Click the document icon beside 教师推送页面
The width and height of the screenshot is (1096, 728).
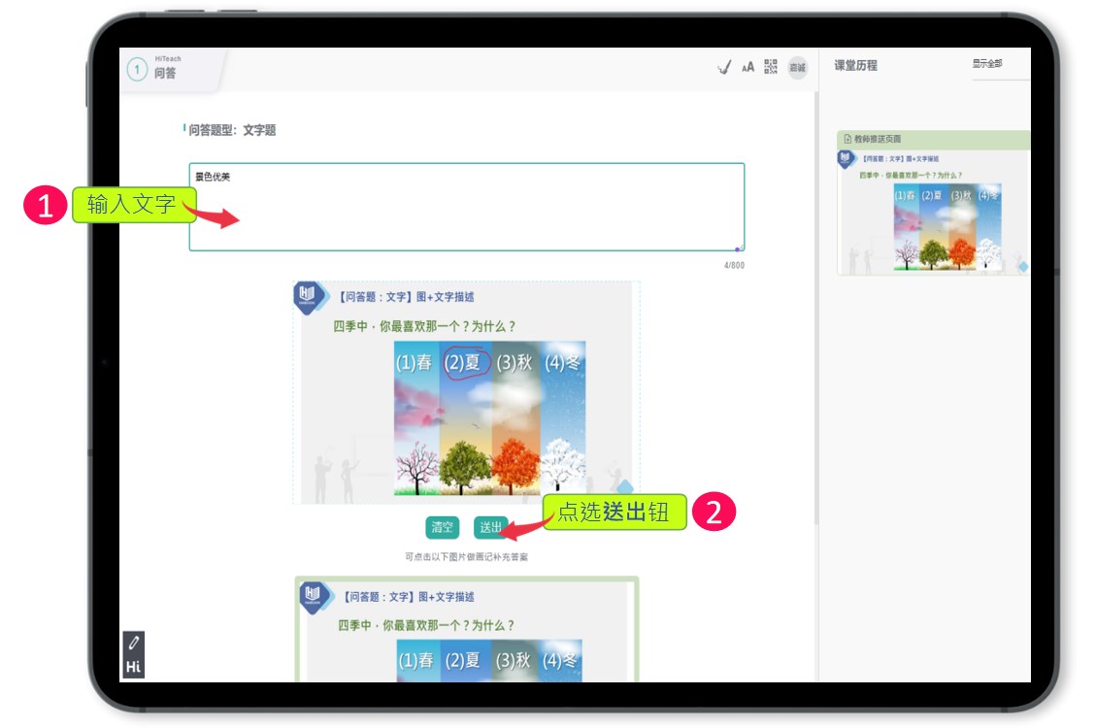(x=847, y=140)
